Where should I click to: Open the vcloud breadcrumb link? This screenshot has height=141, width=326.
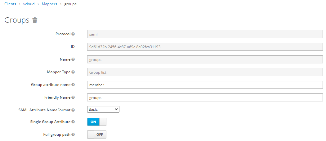click(29, 4)
